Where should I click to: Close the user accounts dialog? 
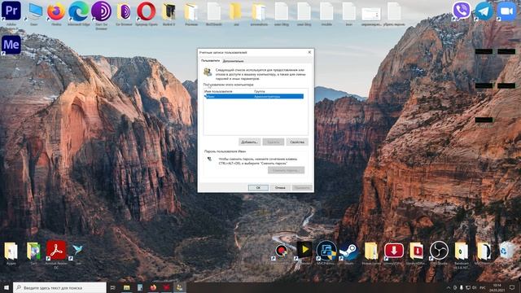(x=309, y=52)
